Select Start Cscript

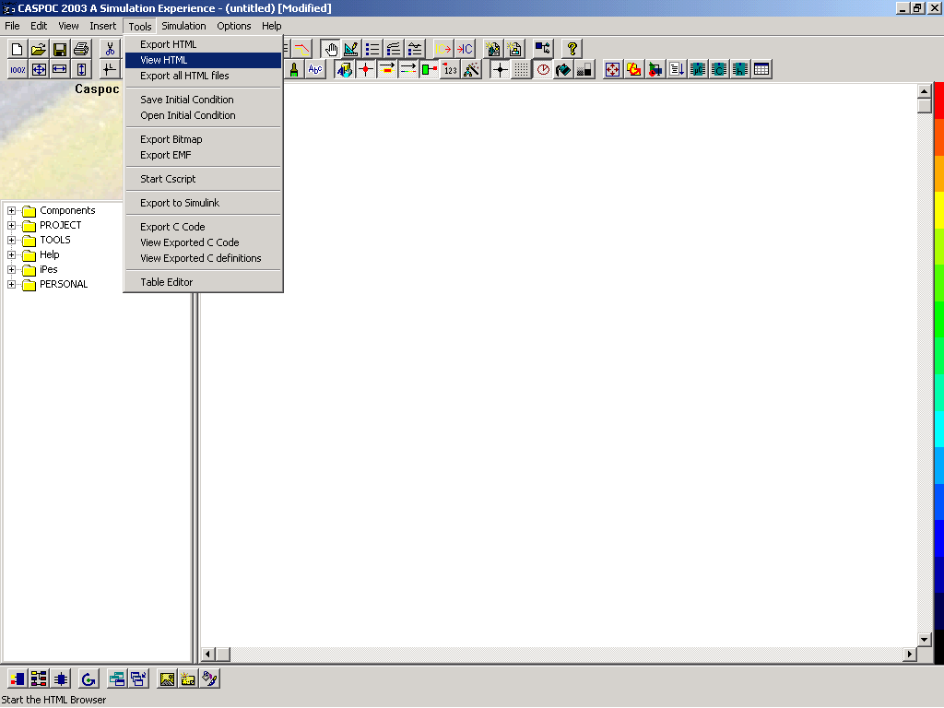(203, 180)
